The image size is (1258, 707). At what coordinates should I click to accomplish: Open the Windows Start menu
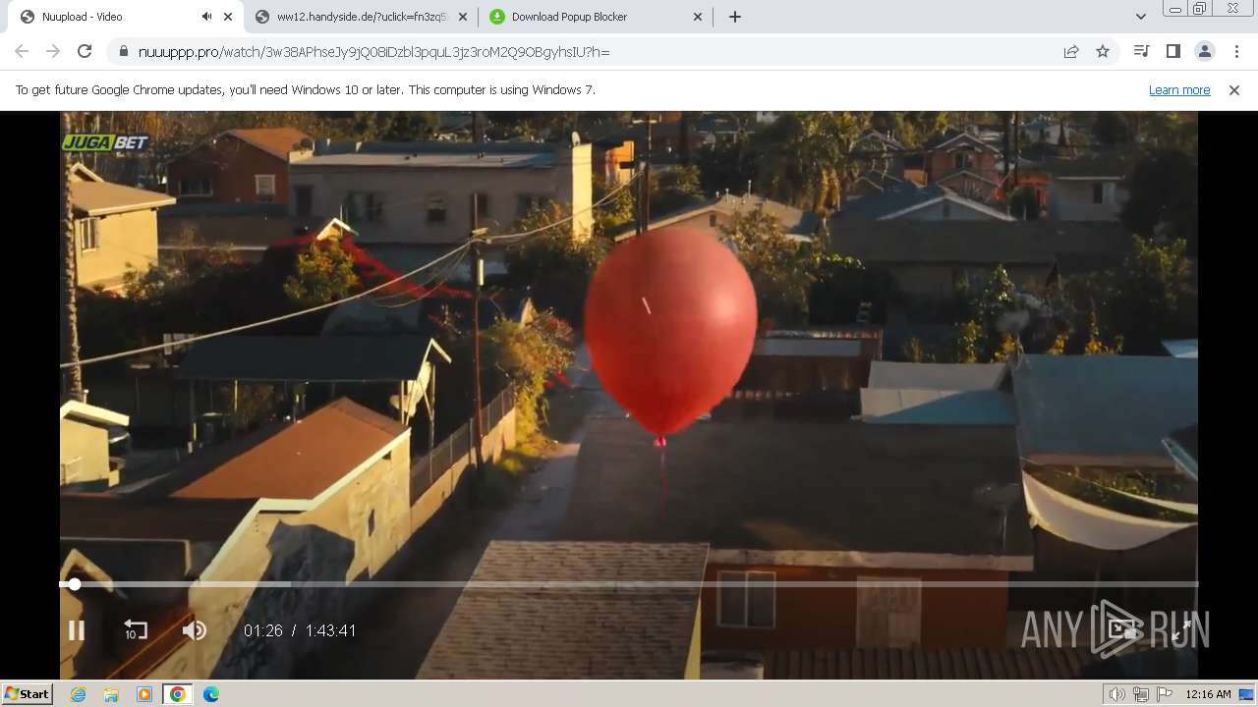[28, 694]
